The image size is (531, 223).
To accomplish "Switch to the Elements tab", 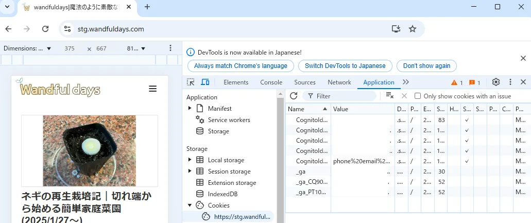I will coord(236,82).
